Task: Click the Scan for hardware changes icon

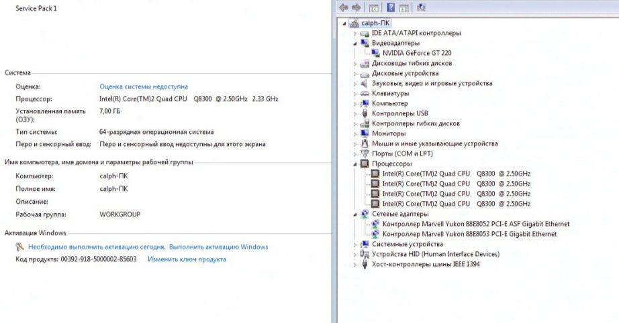Action: click(x=421, y=7)
